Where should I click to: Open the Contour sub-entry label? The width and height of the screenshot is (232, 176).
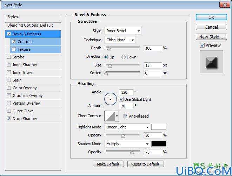coord(25,42)
